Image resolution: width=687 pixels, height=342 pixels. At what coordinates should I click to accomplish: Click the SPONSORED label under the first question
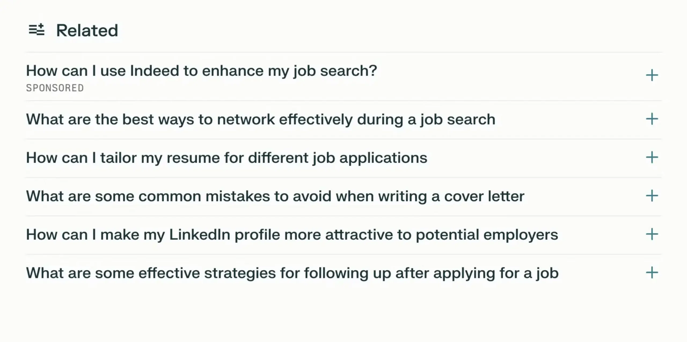coord(55,87)
